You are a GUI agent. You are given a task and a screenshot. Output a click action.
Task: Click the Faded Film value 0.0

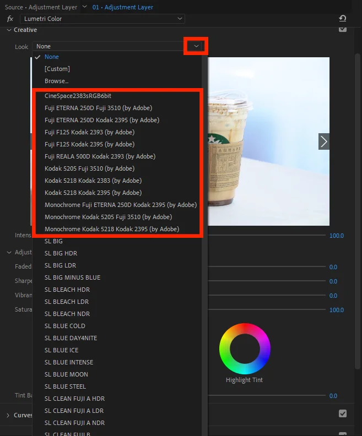(x=333, y=267)
